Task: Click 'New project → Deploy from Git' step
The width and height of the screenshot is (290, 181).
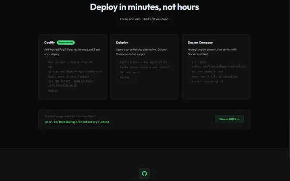Action: [71, 62]
